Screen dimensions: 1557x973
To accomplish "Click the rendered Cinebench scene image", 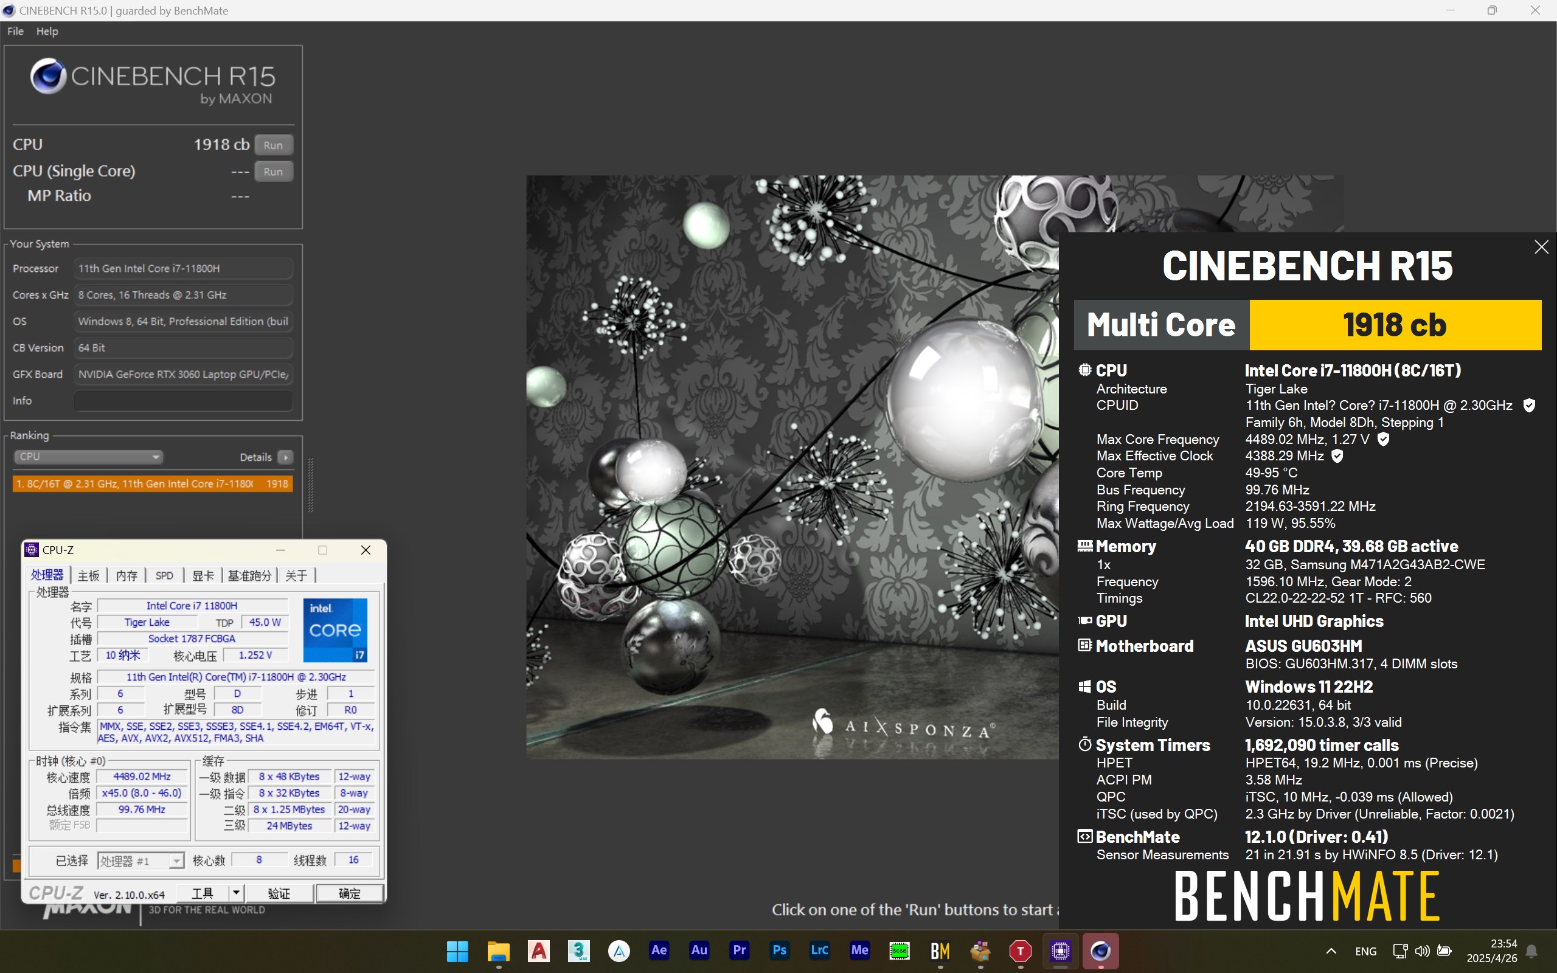I will point(792,466).
